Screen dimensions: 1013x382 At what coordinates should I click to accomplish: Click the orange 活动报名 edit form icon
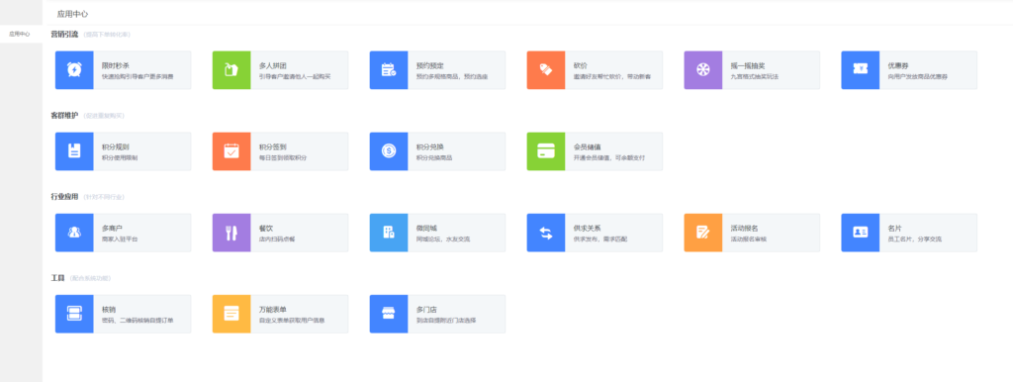(703, 233)
